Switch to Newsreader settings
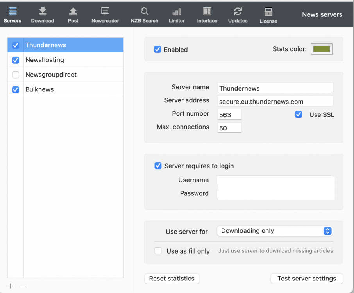Screen dimensions: 354x293 (x=105, y=15)
